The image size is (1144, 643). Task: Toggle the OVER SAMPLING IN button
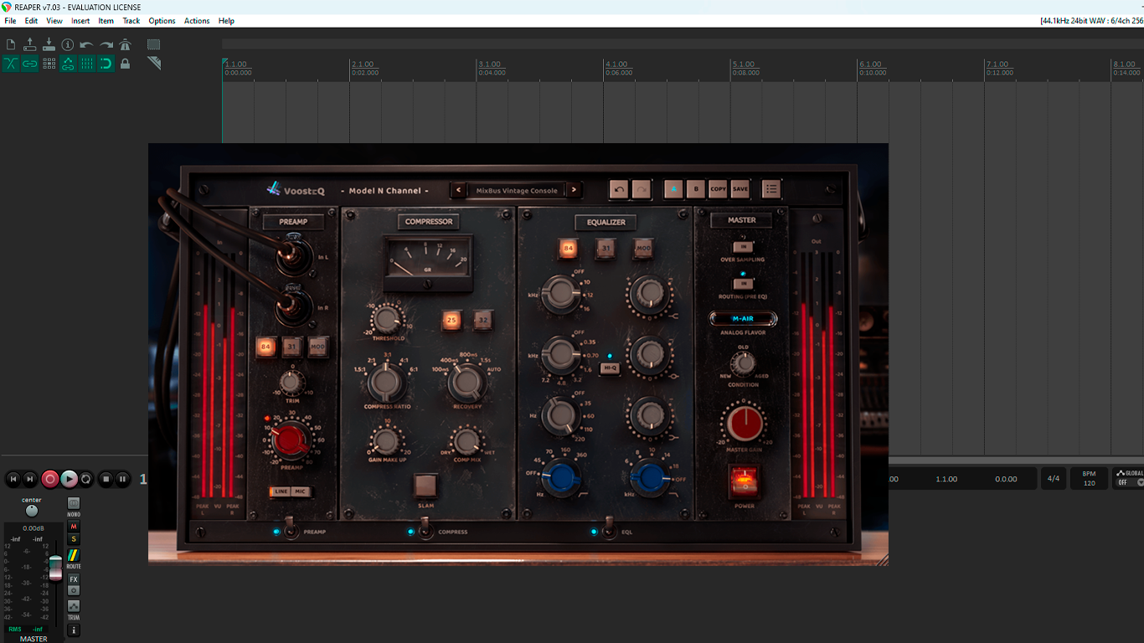[742, 247]
